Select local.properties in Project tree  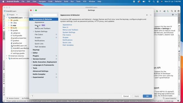coord(19,51)
